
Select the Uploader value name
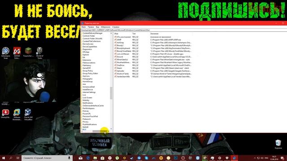click(121, 71)
